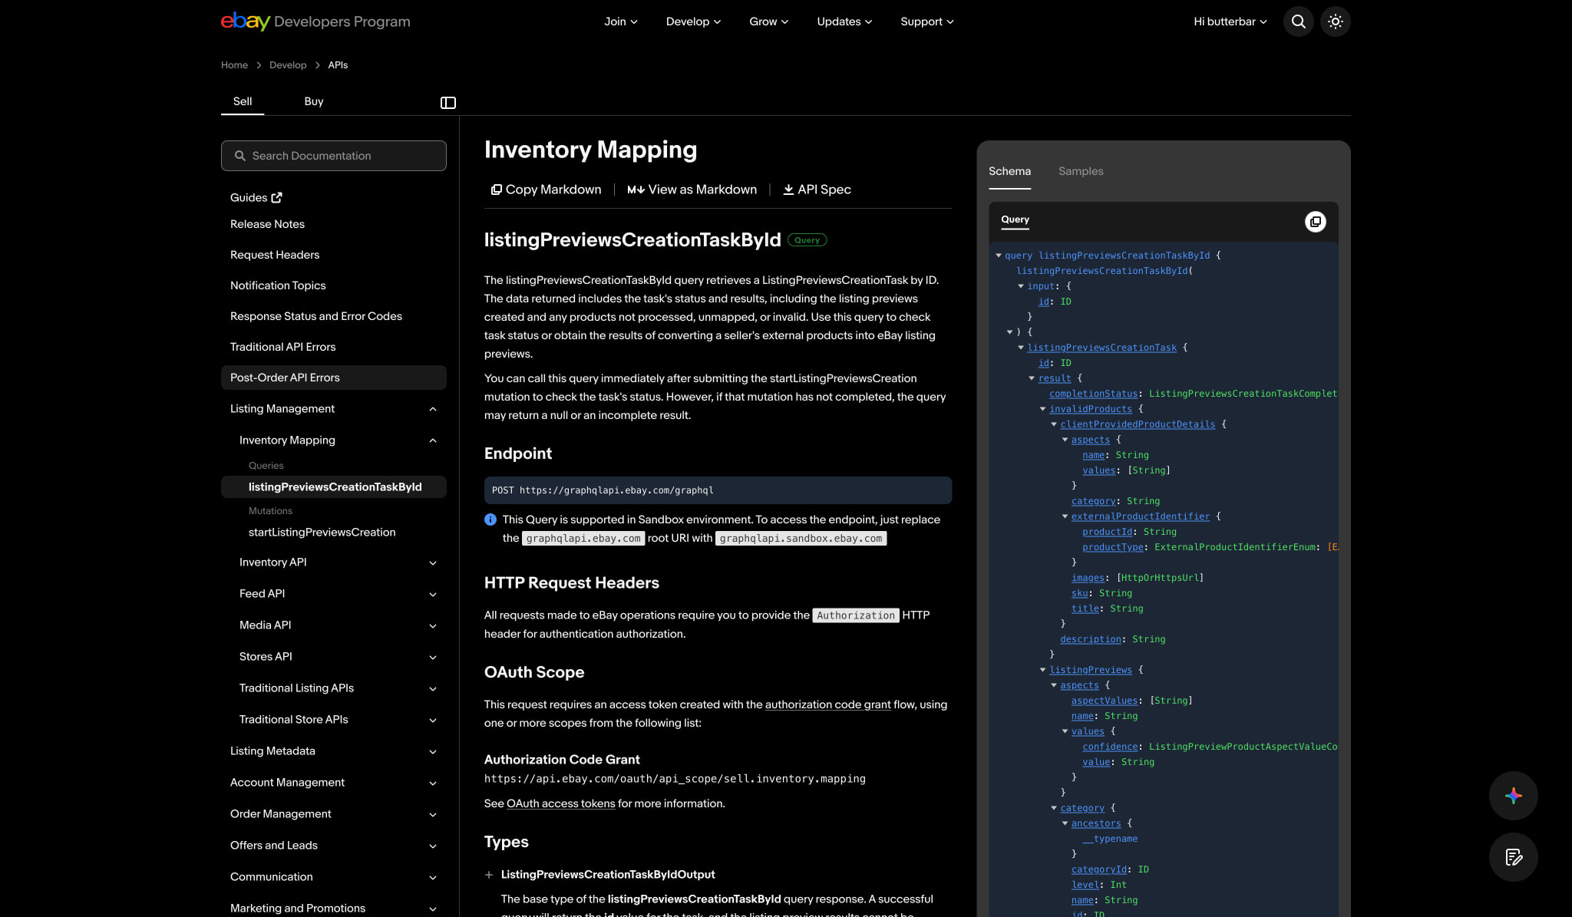This screenshot has height=917, width=1572.
Task: Open Guides external link icon
Action: 276,198
